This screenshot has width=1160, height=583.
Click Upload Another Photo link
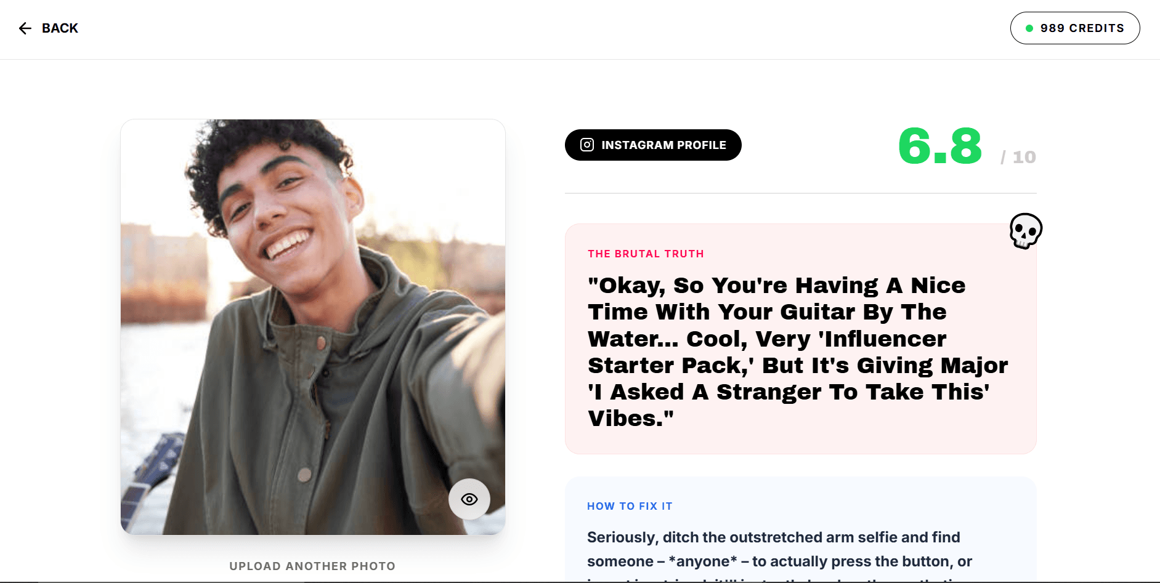point(312,566)
